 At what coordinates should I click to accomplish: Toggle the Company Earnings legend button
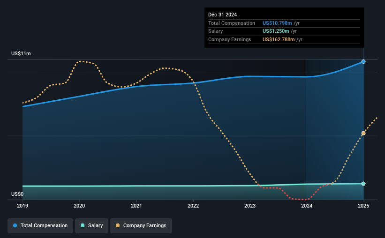(x=141, y=226)
